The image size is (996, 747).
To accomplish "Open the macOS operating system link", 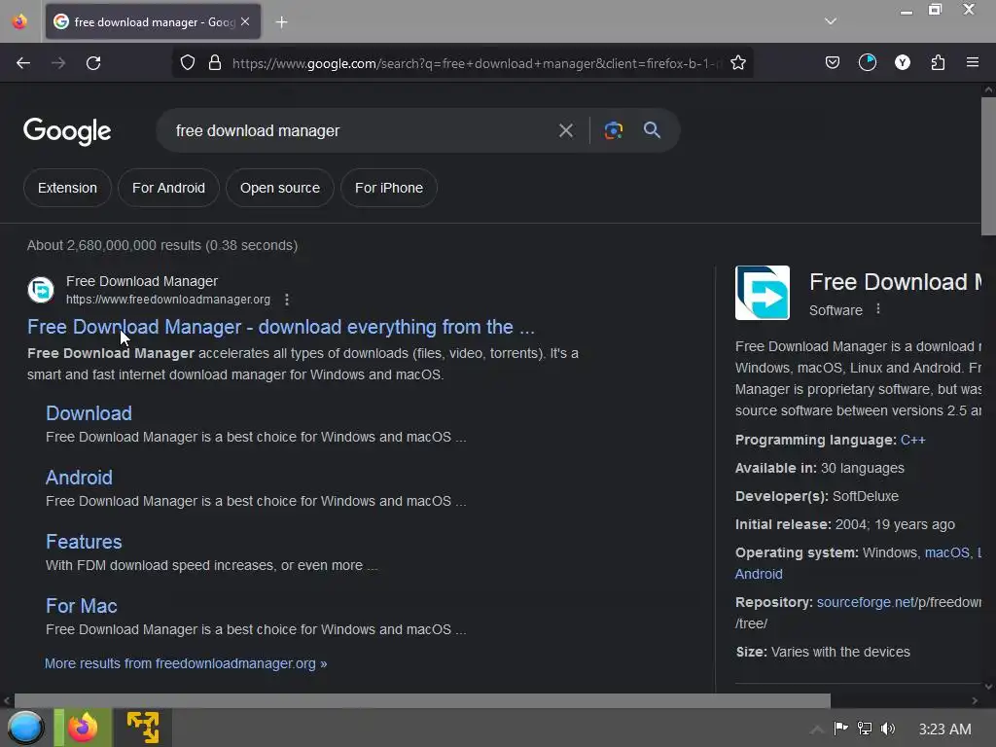I will pos(947,552).
